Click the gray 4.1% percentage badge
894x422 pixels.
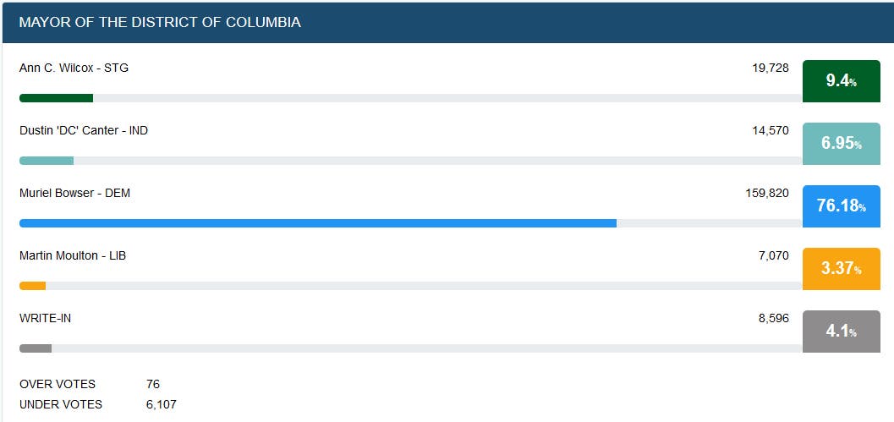841,332
